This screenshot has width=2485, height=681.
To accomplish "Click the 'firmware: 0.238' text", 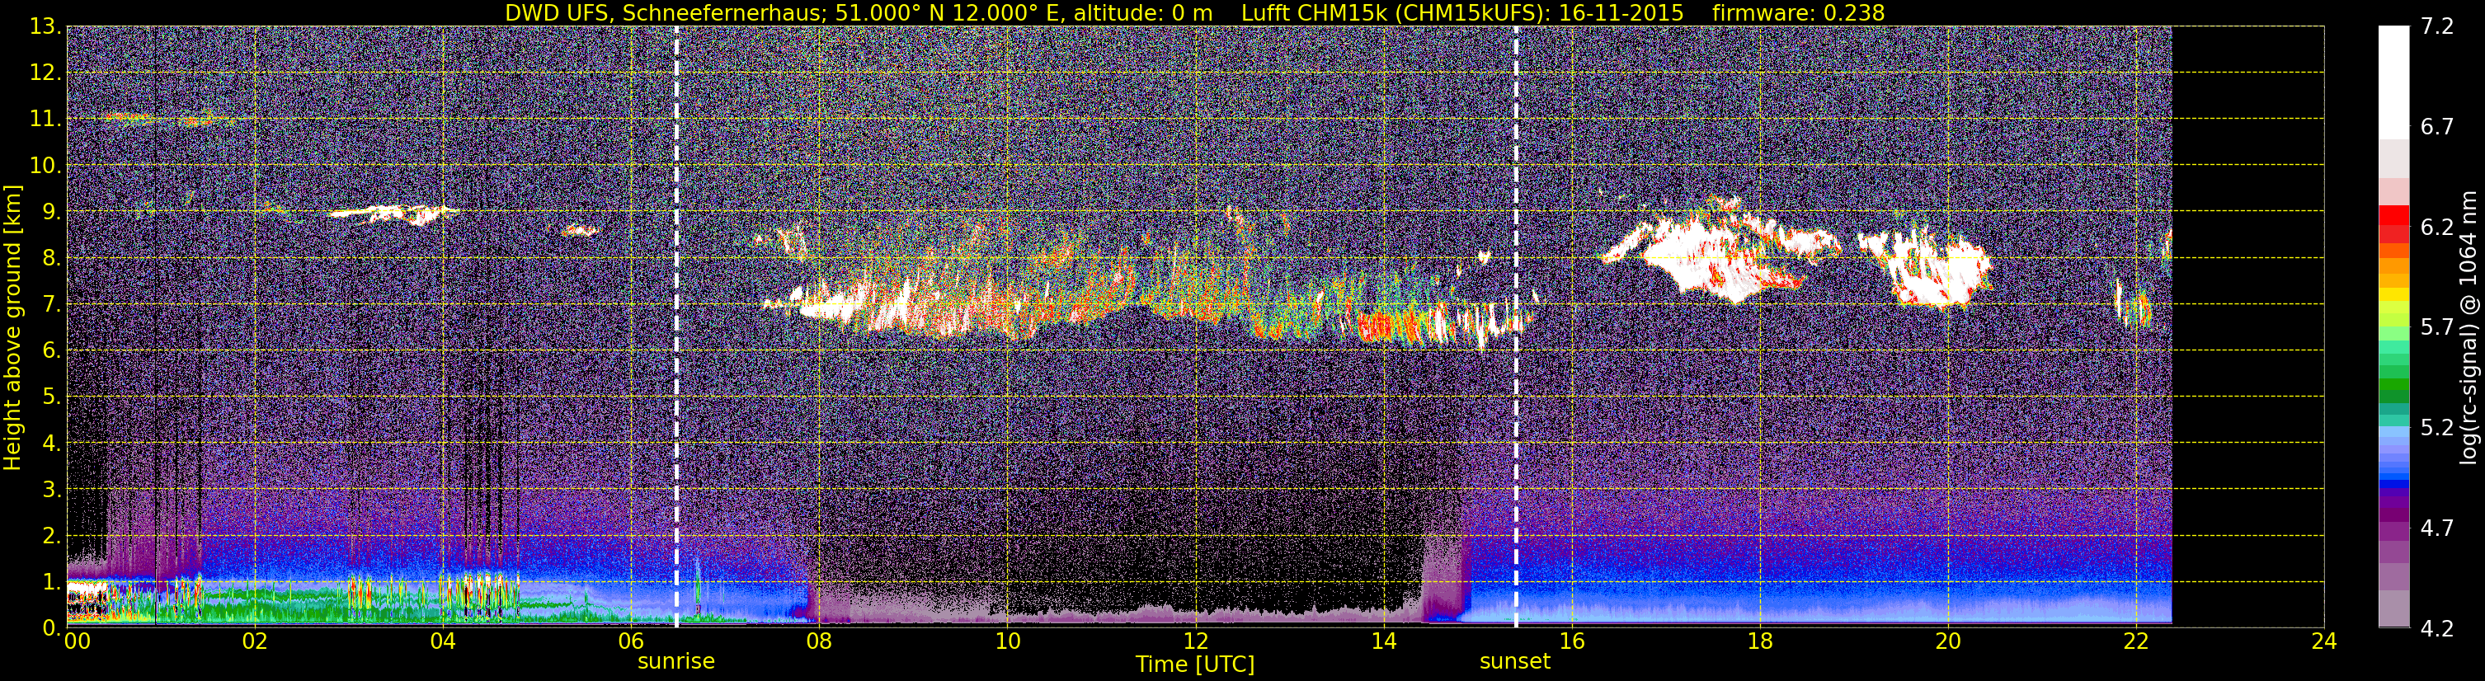I will (1798, 12).
